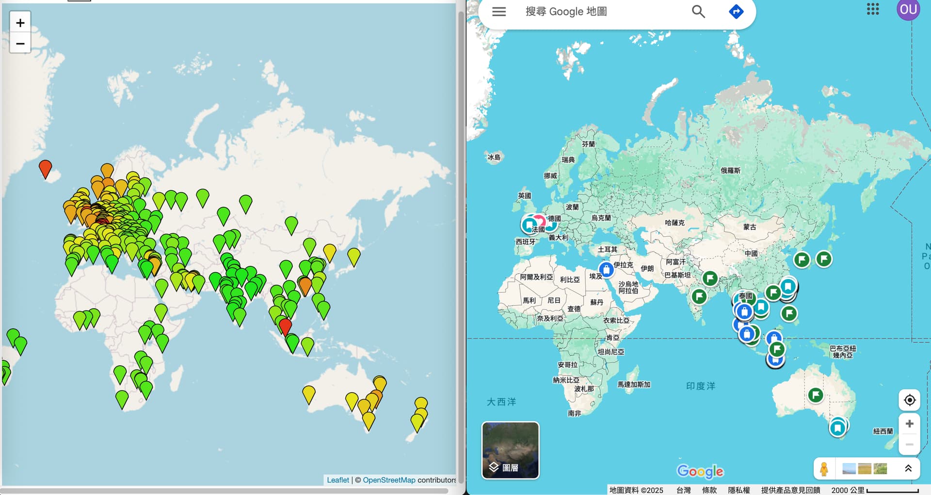Click the 大西洋 ocean label
This screenshot has height=495, width=931.
coord(501,402)
